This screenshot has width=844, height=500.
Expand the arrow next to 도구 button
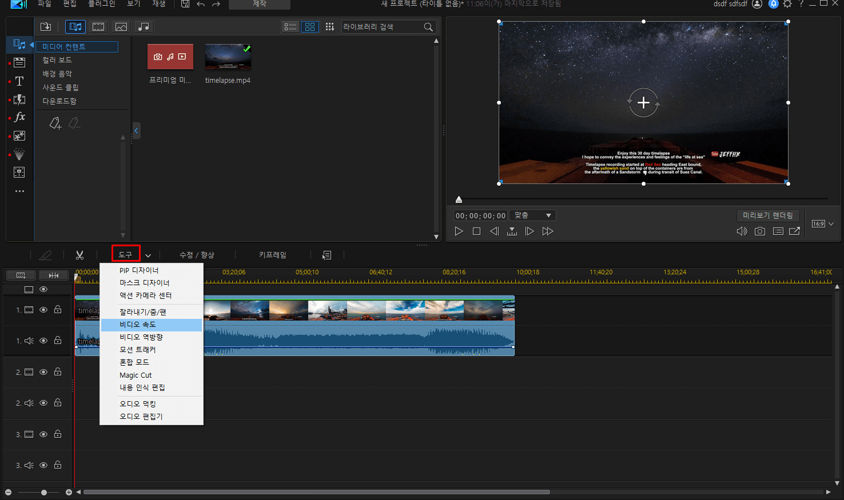148,255
